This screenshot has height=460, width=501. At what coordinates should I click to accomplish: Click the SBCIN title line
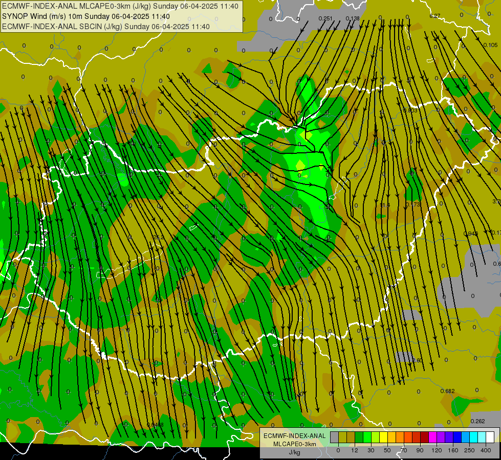point(106,27)
